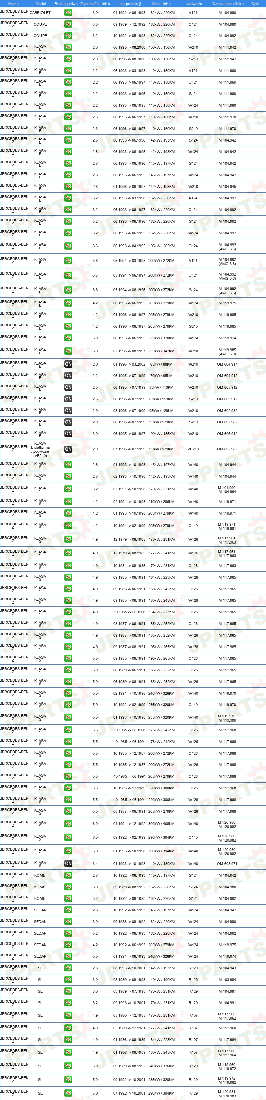Select the power value 255kW / 347KM

162,351
